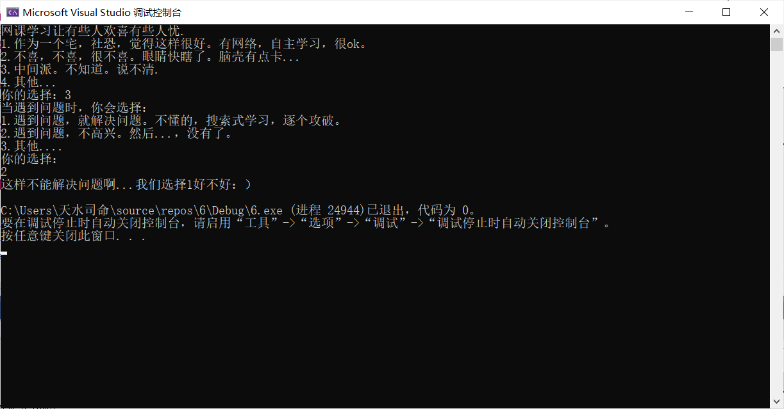The image size is (784, 409).
Task: Click the prompt '当遇到问题时，你会选择：'
Action: point(74,108)
